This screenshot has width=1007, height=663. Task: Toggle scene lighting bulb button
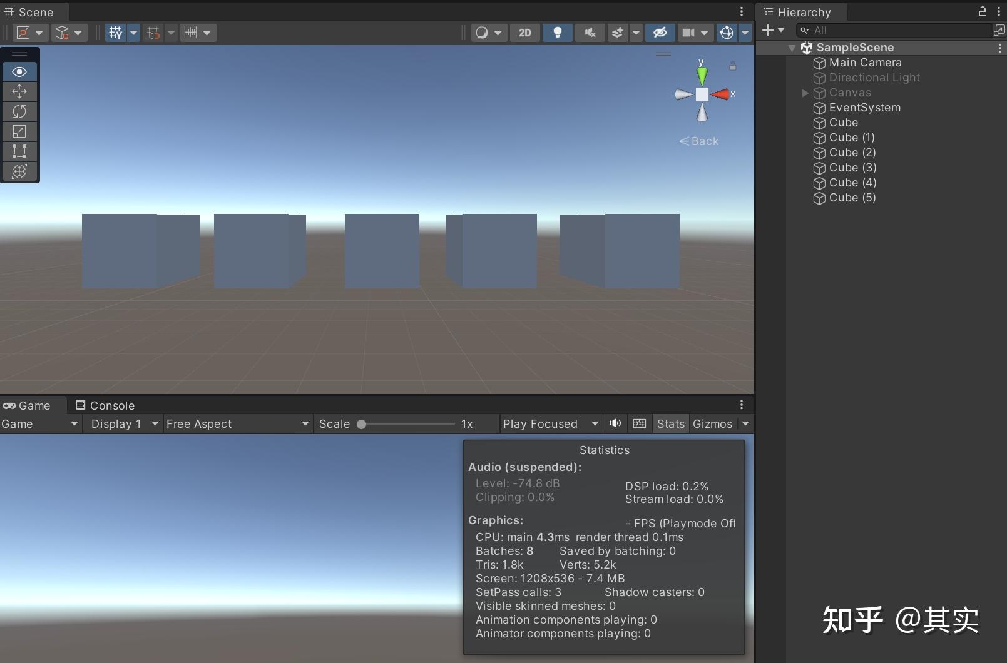[557, 33]
